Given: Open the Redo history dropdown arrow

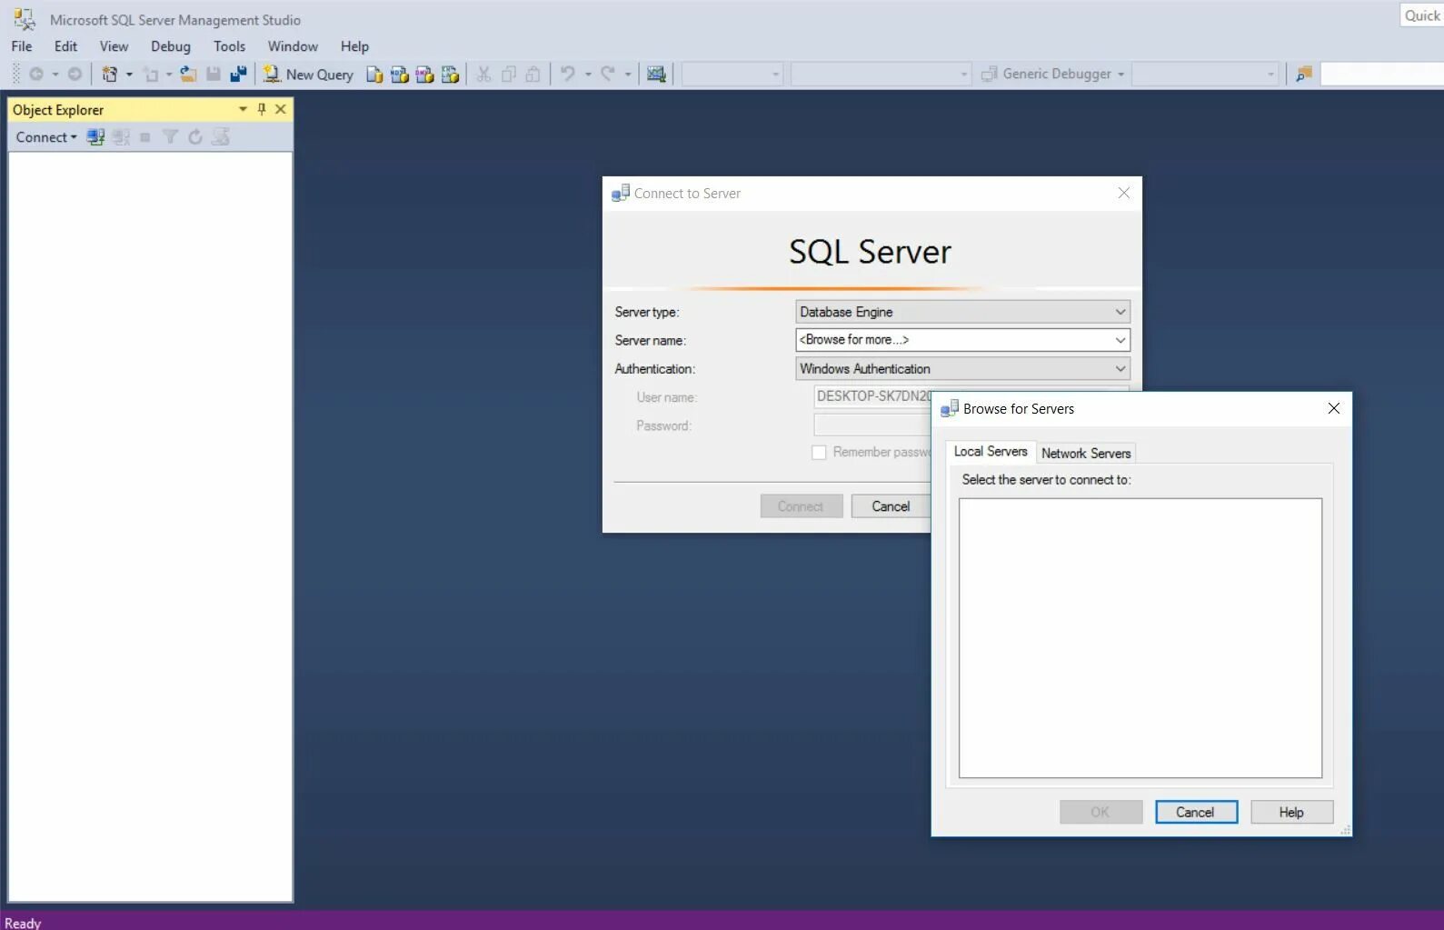Looking at the screenshot, I should click(x=628, y=75).
